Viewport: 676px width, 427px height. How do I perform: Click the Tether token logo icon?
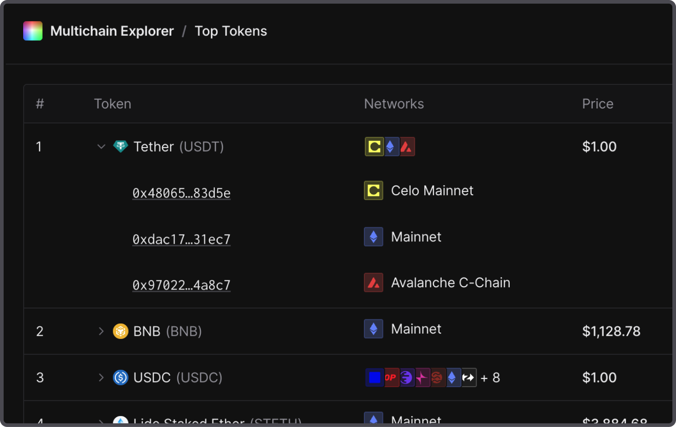pos(120,147)
